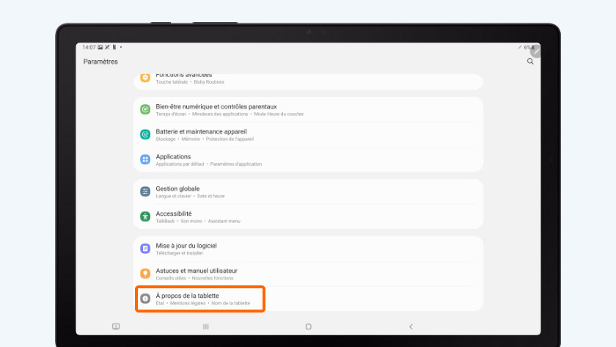The height and width of the screenshot is (347, 616).
Task: Tap the 14:07 clock in status bar
Action: point(89,47)
